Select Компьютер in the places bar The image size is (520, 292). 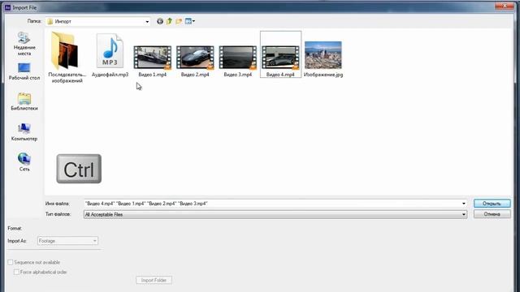tap(24, 132)
